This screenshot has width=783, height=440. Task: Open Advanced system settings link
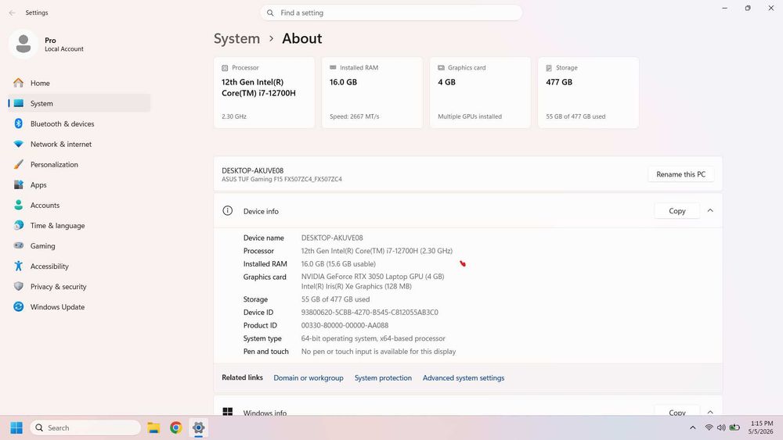coord(464,377)
